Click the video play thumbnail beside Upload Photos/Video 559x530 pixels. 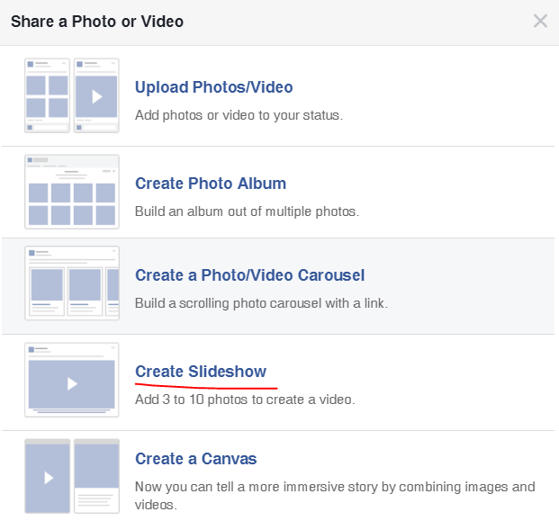pos(96,95)
